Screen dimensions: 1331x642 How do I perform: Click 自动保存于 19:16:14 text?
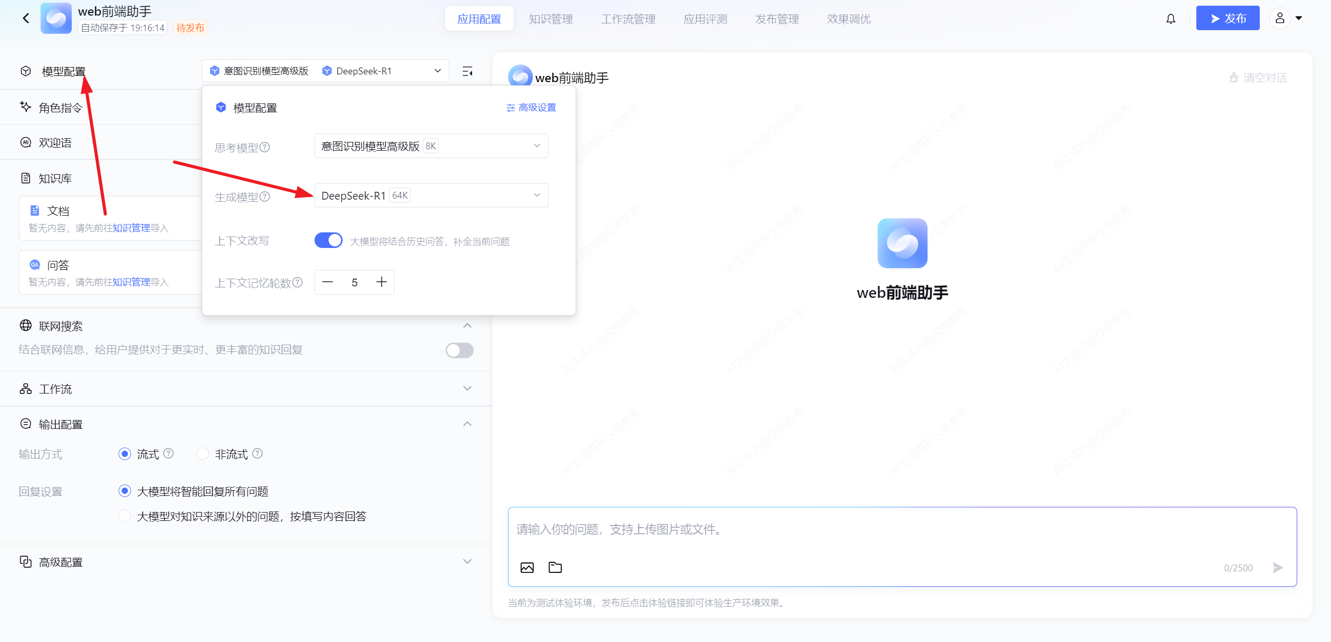click(x=123, y=28)
